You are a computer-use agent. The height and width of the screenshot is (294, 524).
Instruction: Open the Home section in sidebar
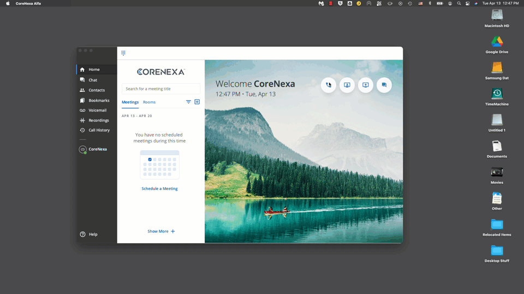[x=97, y=69]
